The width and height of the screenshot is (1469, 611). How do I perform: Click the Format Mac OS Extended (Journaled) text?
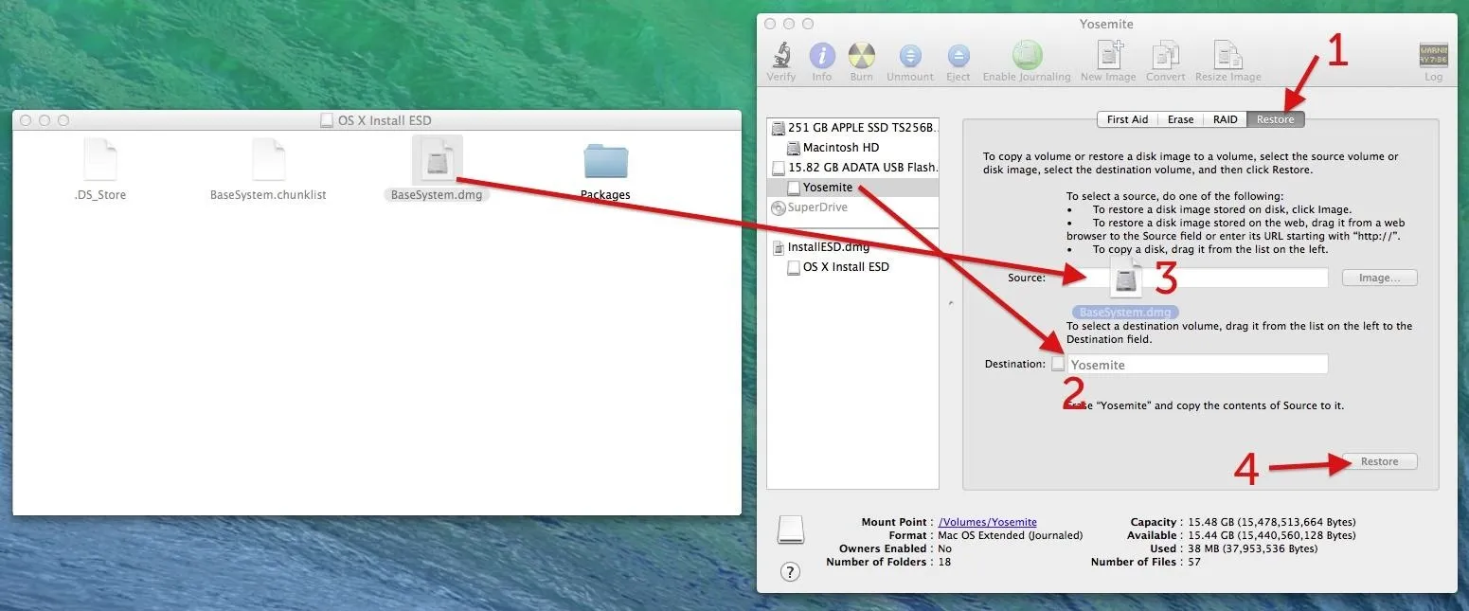tap(1010, 535)
